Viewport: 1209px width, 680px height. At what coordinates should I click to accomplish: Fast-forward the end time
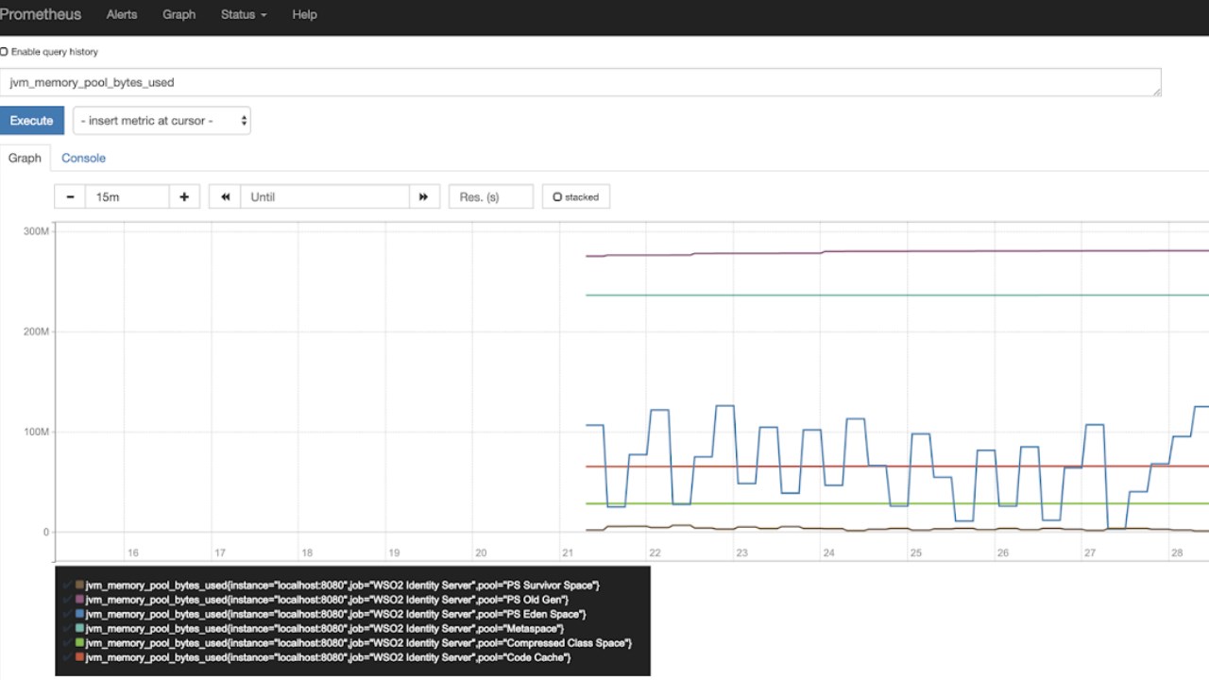[424, 196]
